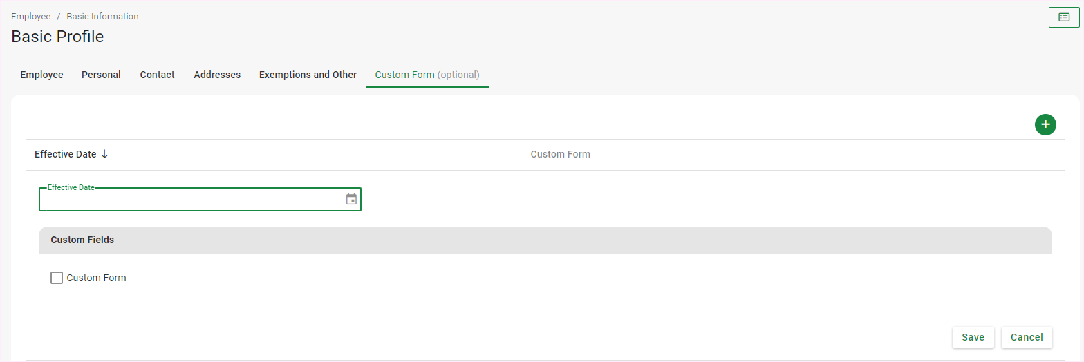Image resolution: width=1084 pixels, height=362 pixels.
Task: Select the Custom Form (optional) tab
Action: [427, 75]
